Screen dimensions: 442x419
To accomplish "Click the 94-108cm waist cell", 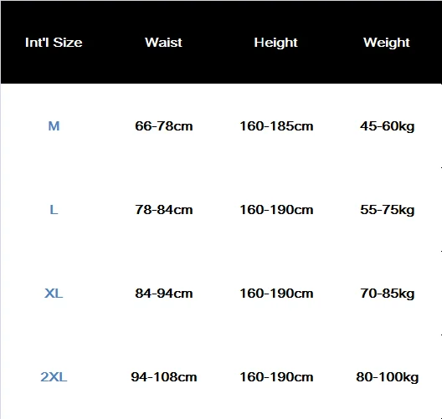I will [x=164, y=376].
